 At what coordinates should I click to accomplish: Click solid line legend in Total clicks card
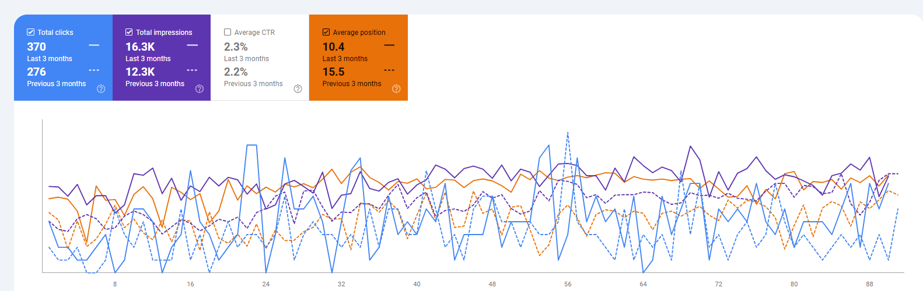[x=94, y=45]
